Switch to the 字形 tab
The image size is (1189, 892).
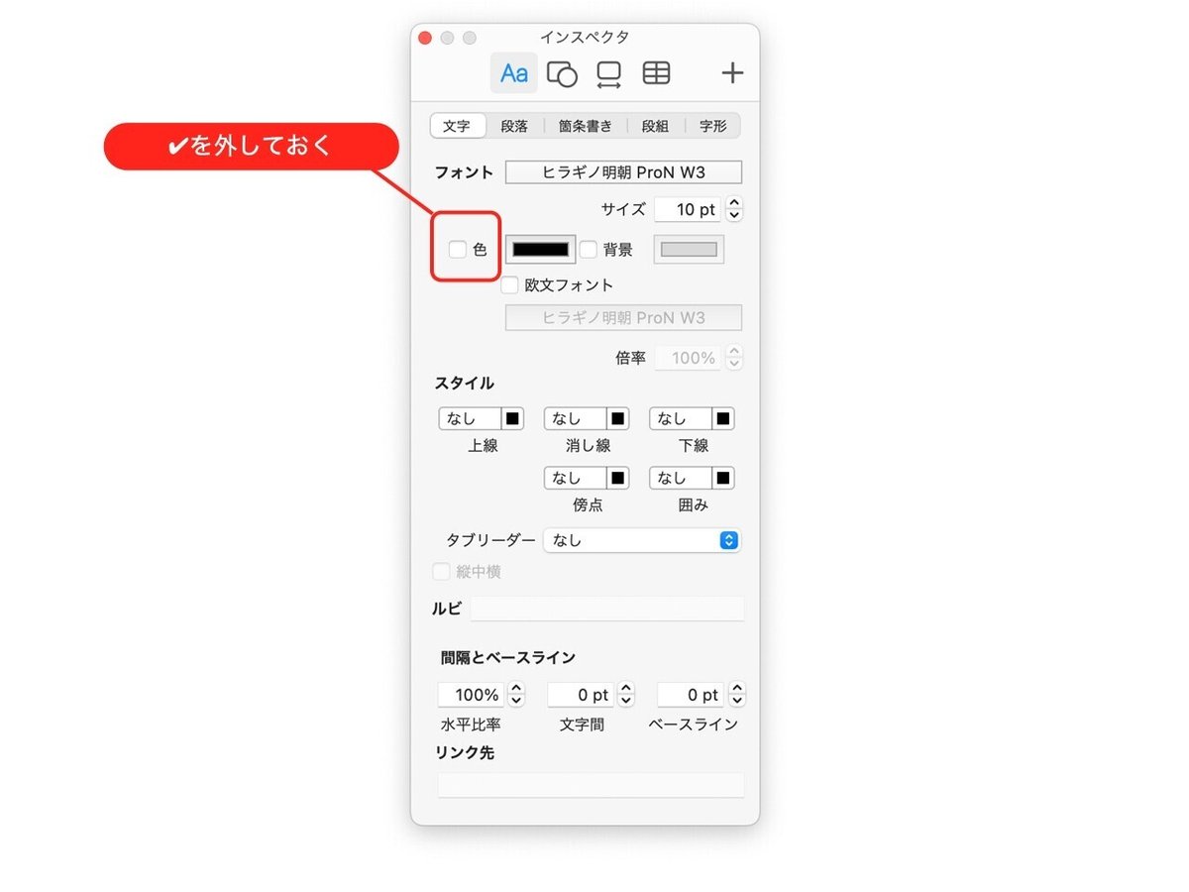tap(711, 125)
